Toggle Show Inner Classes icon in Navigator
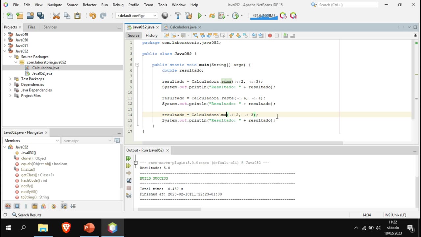Viewport: 421px width, 237px height. (44, 206)
